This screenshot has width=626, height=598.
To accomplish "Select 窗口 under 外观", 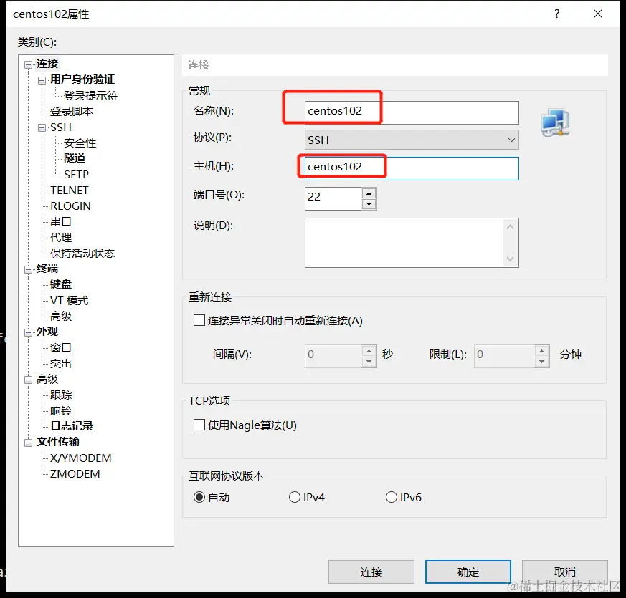I will pyautogui.click(x=61, y=347).
